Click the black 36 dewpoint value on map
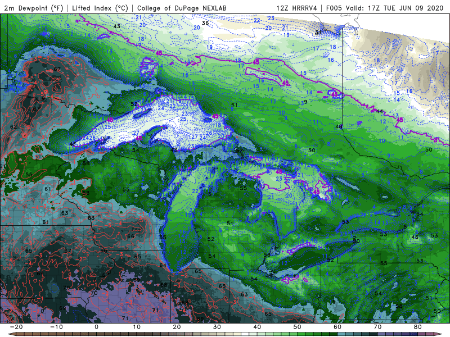This screenshot has height=337, width=450. 205,23
